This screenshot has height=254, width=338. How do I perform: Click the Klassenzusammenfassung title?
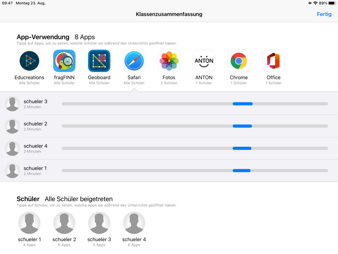pyautogui.click(x=169, y=14)
